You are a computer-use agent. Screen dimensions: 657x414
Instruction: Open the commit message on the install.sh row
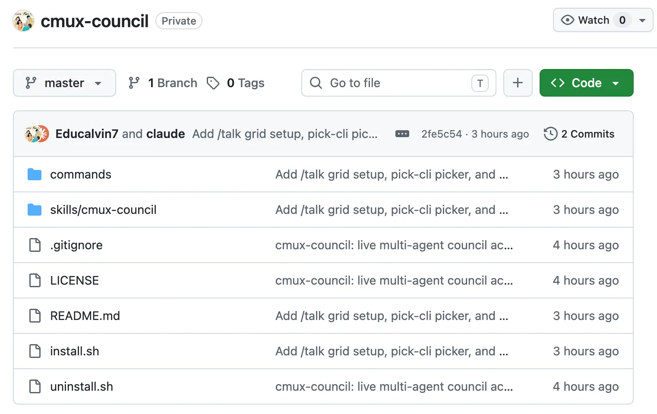(x=392, y=351)
